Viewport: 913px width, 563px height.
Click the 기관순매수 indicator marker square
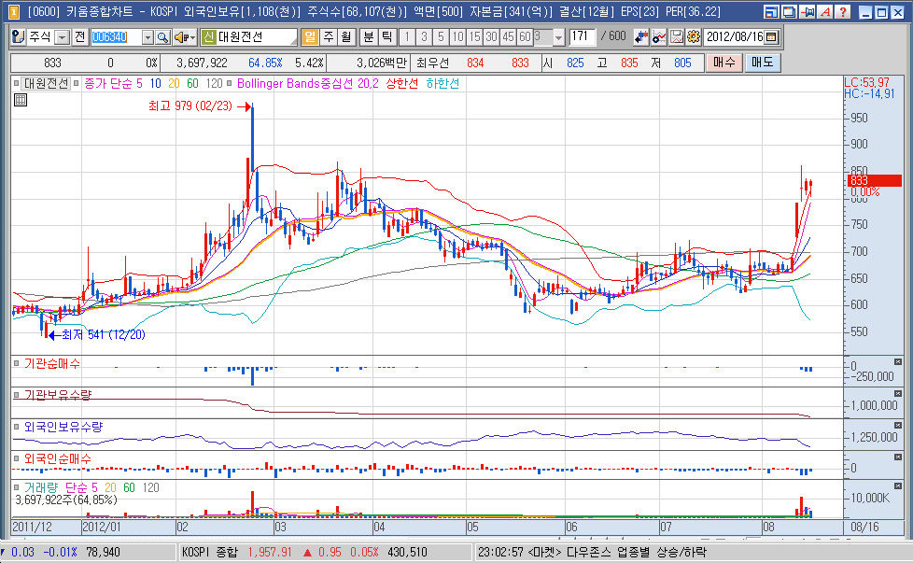pos(16,363)
